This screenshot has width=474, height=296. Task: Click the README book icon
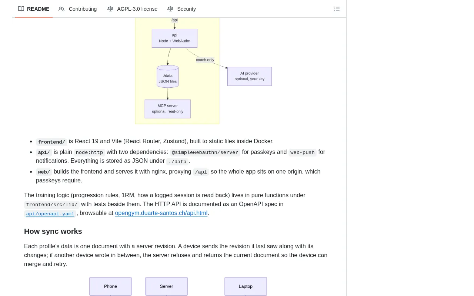point(21,9)
